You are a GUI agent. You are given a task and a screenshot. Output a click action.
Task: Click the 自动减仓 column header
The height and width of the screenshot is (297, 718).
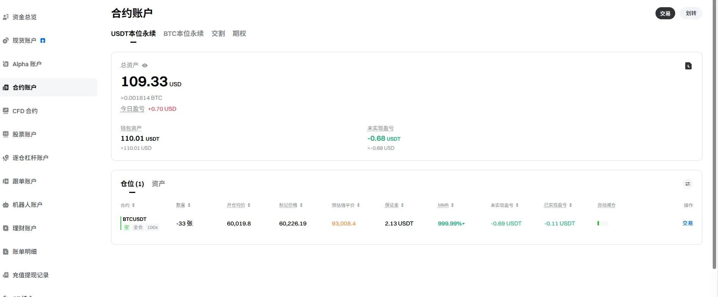tap(607, 205)
